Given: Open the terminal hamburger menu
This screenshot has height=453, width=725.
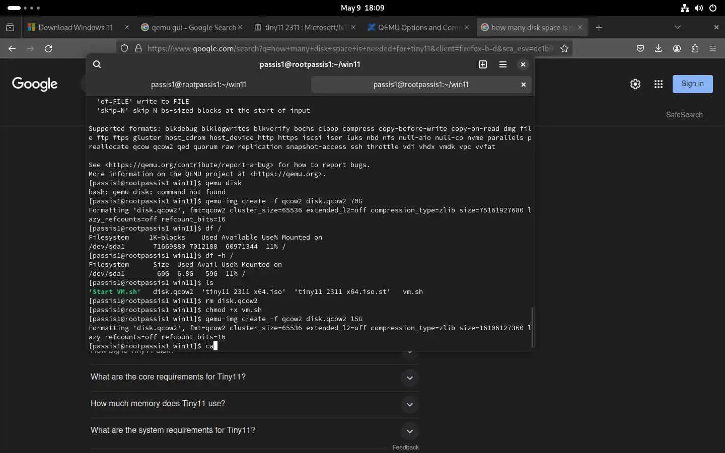Looking at the screenshot, I should coord(503,64).
